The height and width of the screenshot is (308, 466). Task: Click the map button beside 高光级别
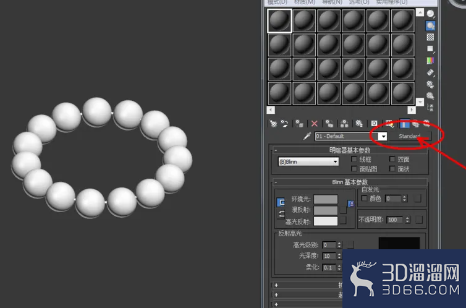350,245
